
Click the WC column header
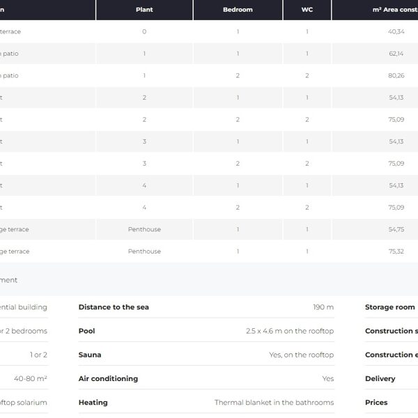(307, 10)
